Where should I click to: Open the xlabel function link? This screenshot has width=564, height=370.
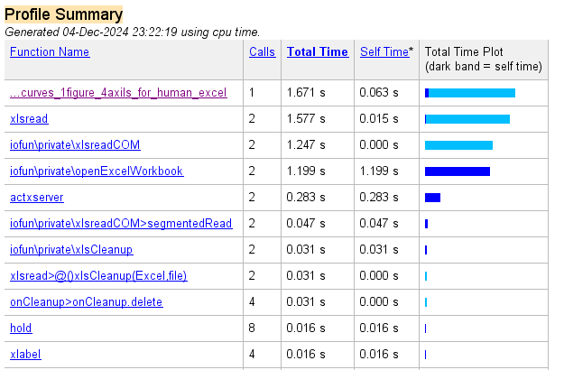click(25, 355)
